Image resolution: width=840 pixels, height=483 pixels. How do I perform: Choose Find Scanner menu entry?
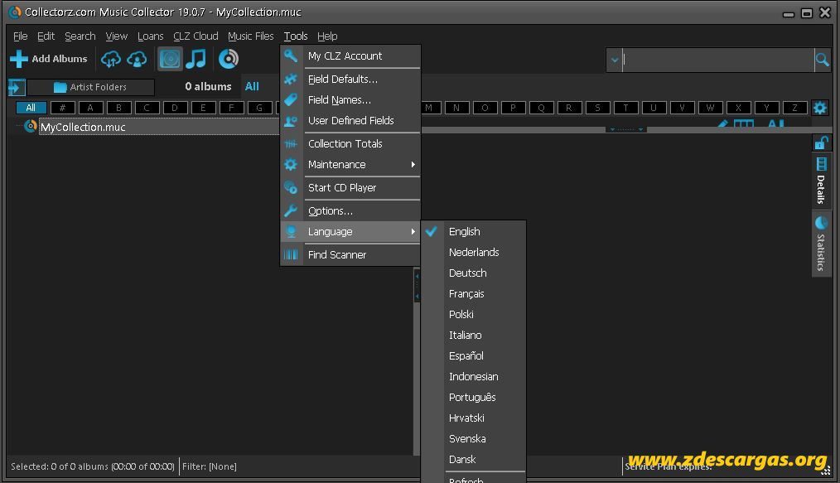tap(350, 255)
